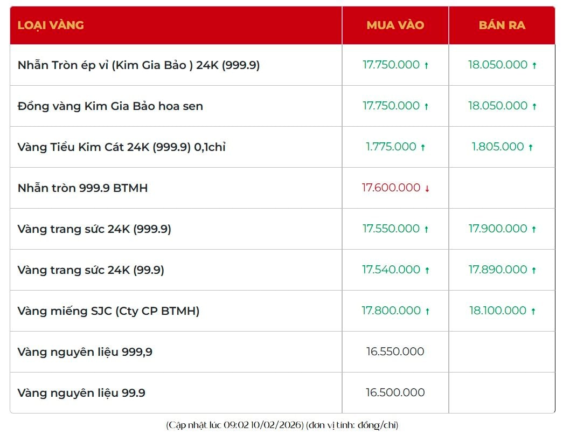
Task: Click the Vàng trang sức 24K (99.9) label
Action: 91,270
